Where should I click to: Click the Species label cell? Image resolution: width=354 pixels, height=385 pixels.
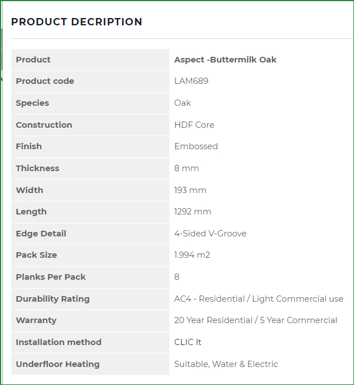[x=91, y=103]
